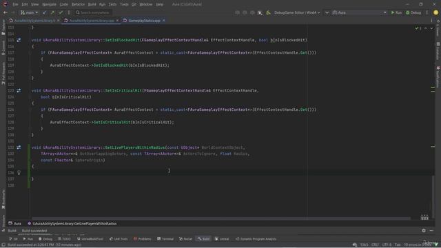Click the yellow profile icon at top right
Image resolution: width=441 pixels, height=248 pixels.
pyautogui.click(x=435, y=12)
